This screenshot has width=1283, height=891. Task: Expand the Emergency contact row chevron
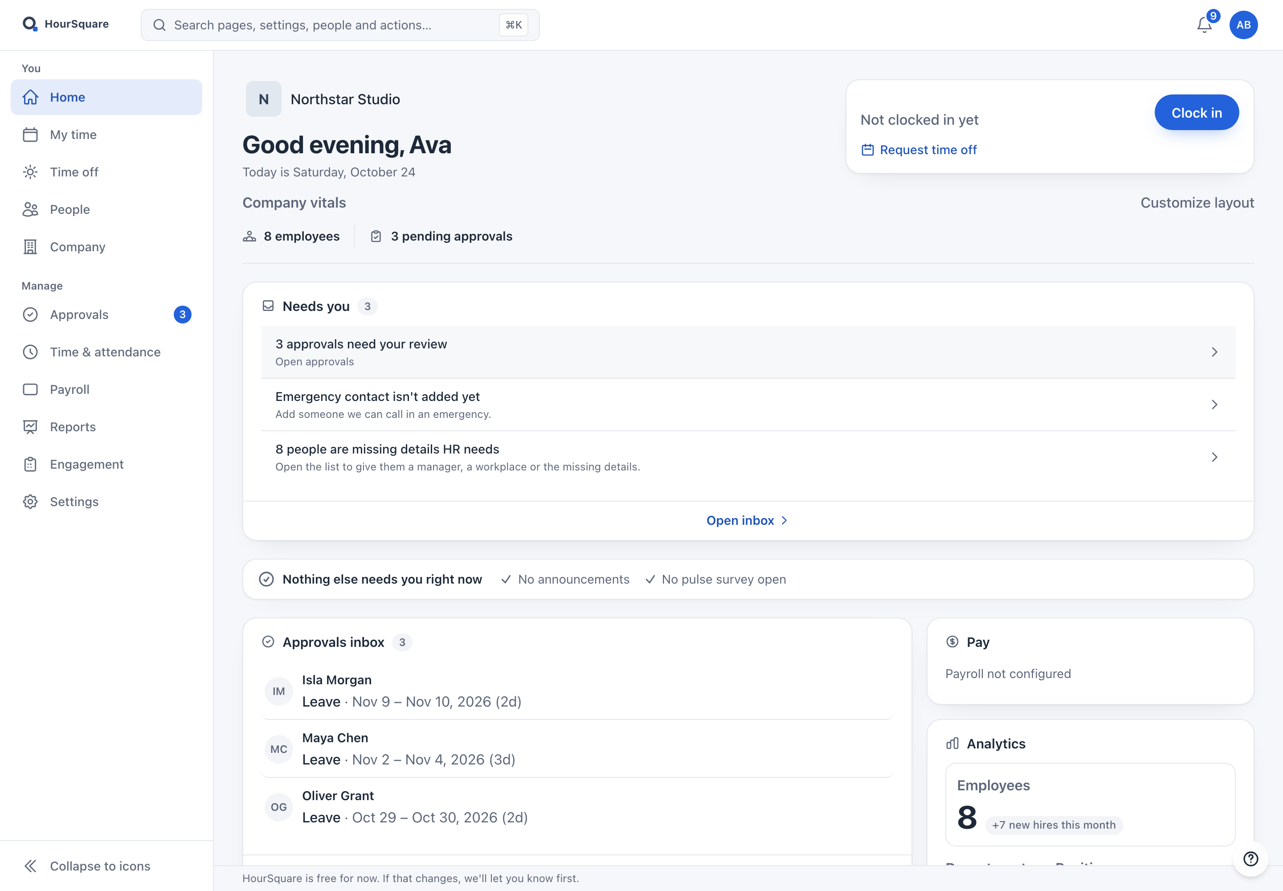(1214, 404)
